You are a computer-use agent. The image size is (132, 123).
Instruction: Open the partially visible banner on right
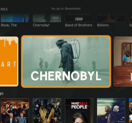pyautogui.click(x=123, y=61)
